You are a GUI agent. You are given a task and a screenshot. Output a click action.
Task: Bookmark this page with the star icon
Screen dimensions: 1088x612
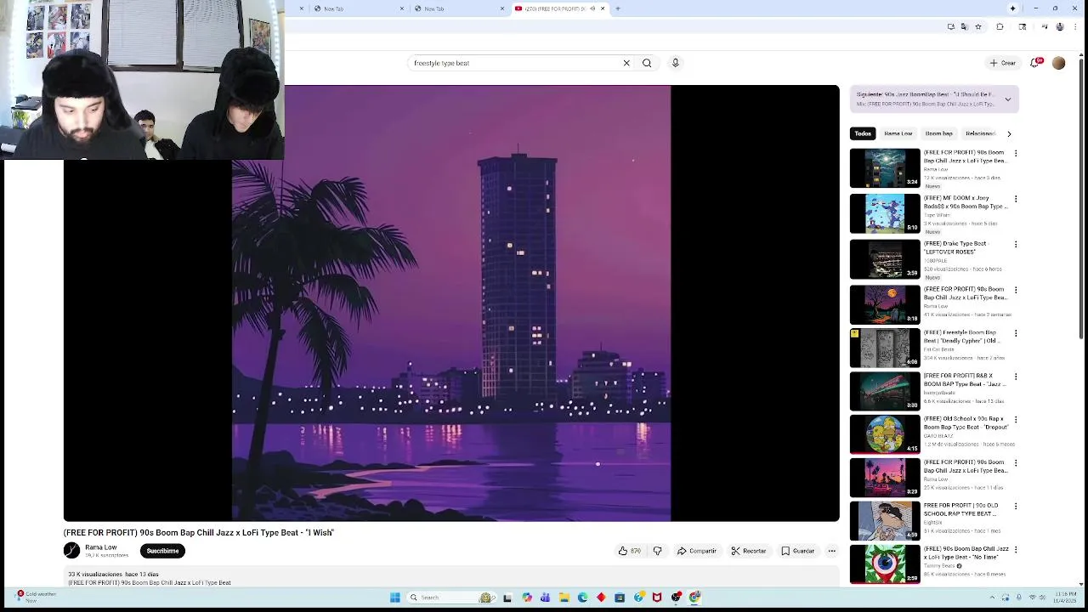point(978,27)
